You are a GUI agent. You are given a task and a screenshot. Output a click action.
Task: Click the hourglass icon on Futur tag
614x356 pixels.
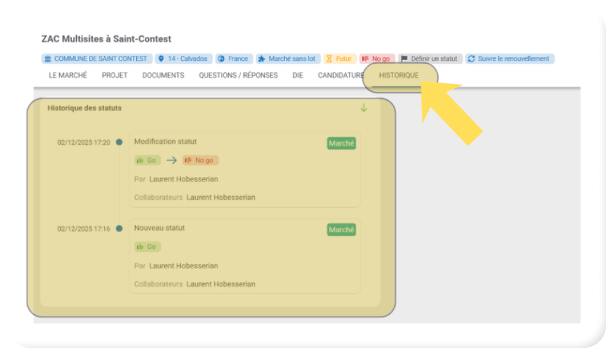pos(329,59)
